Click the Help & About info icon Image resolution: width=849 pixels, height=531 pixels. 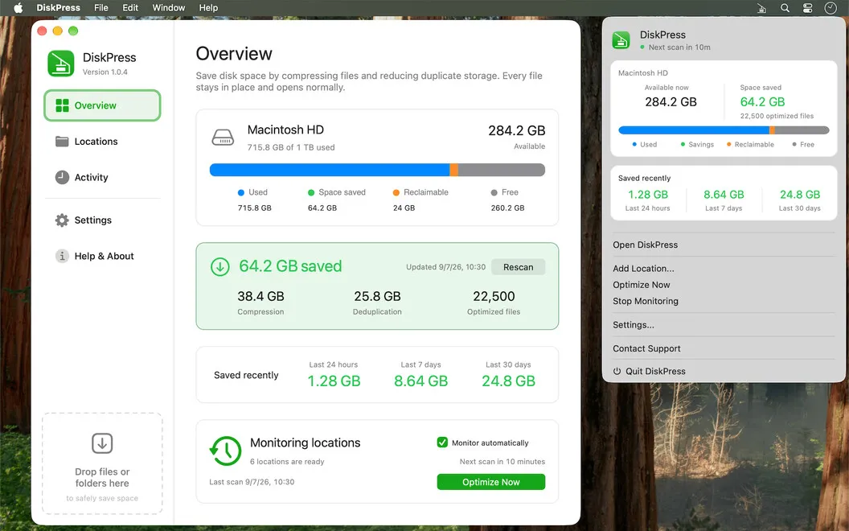[x=62, y=256]
